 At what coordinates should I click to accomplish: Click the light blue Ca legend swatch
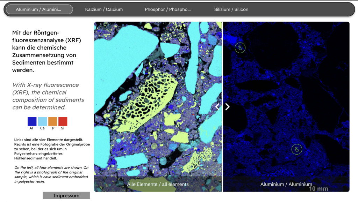(x=42, y=121)
